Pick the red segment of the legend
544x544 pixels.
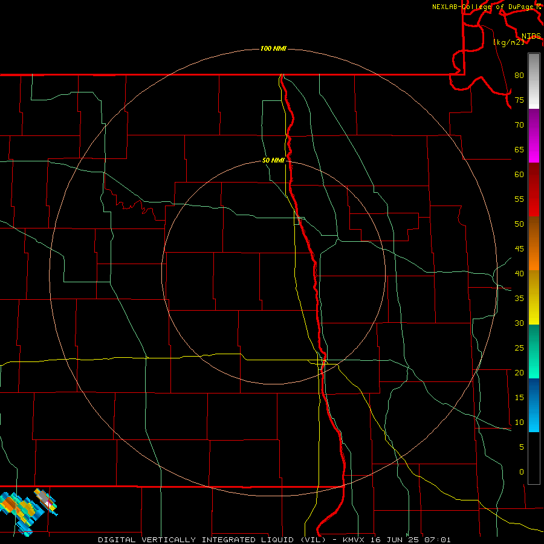[534, 190]
